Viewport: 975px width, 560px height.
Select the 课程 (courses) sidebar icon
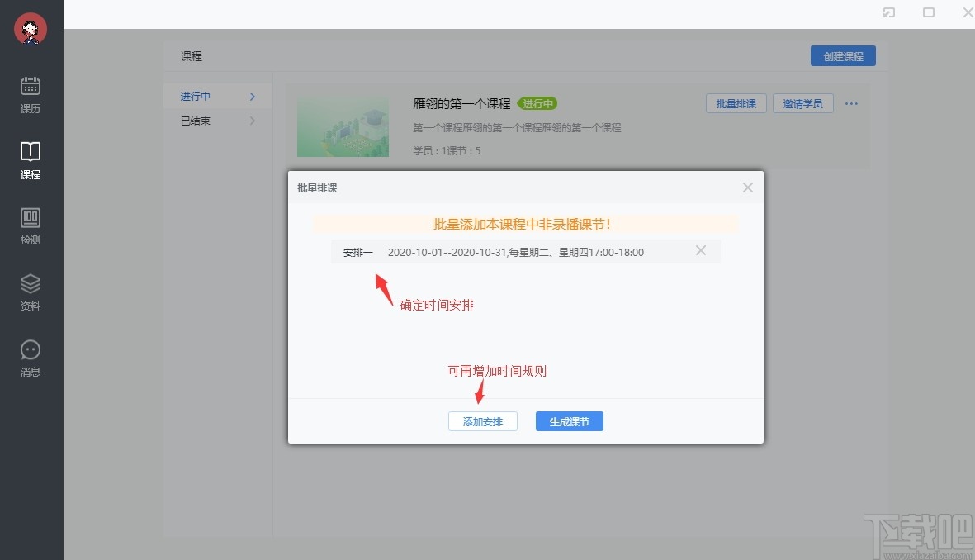30,159
